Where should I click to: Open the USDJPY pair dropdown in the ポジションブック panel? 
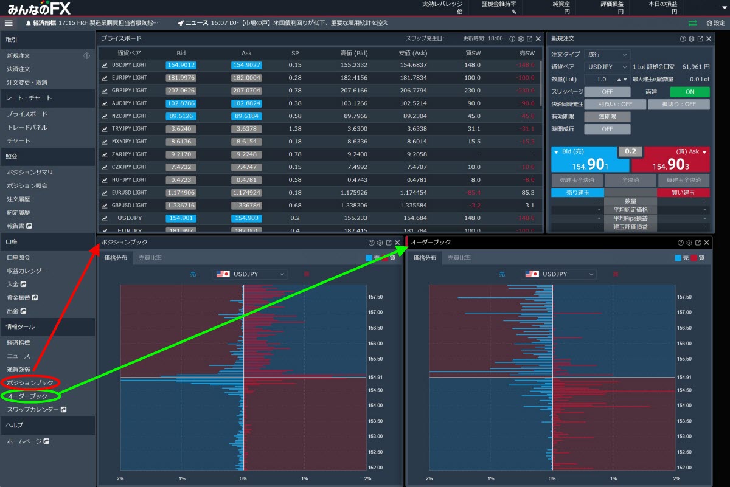click(250, 274)
